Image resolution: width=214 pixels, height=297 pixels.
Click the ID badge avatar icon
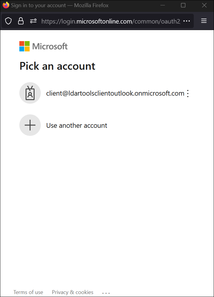point(30,93)
